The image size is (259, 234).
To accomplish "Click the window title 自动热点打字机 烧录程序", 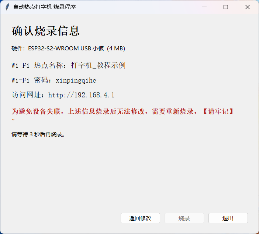I will 45,7.
